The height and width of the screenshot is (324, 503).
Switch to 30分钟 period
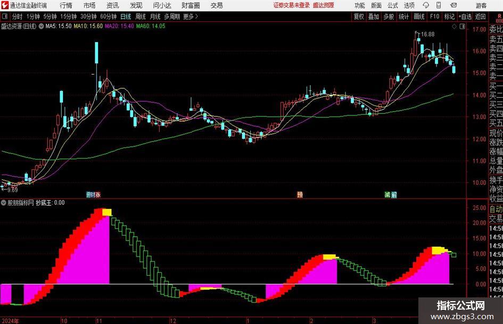88,16
